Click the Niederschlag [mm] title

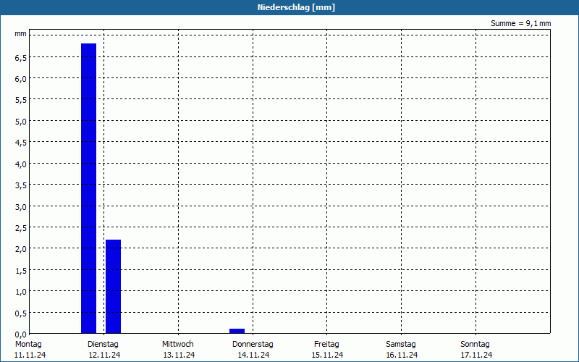pos(296,7)
